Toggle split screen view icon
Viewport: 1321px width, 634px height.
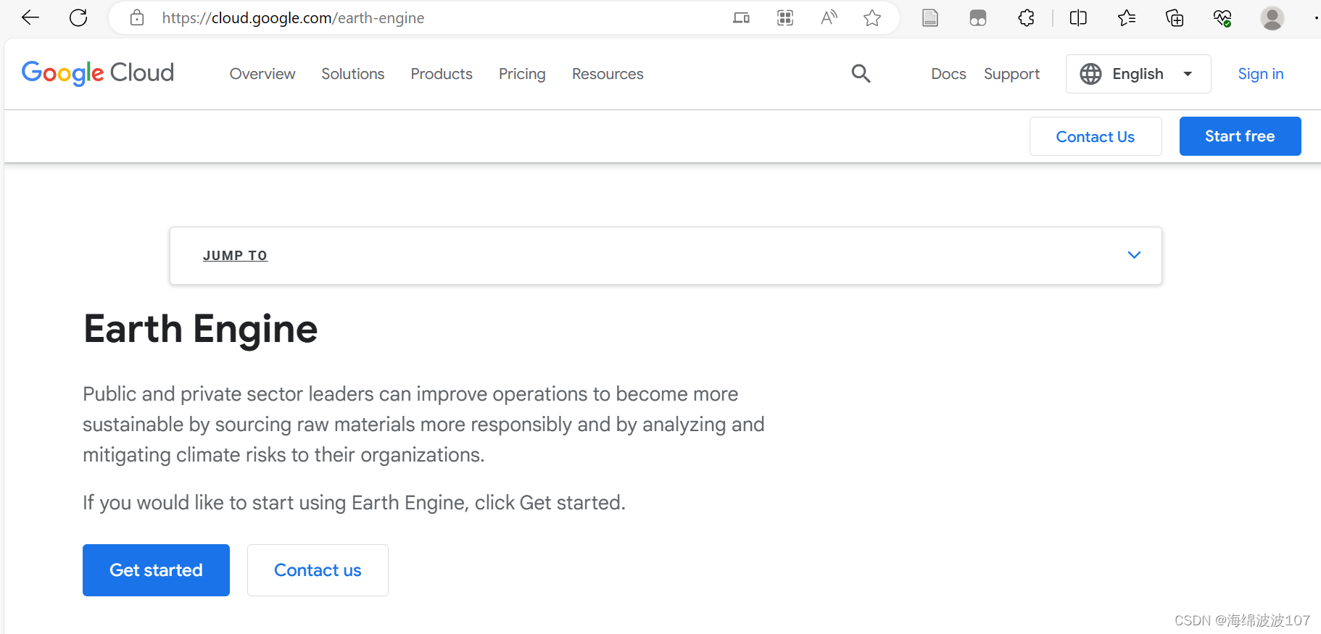pyautogui.click(x=1078, y=18)
